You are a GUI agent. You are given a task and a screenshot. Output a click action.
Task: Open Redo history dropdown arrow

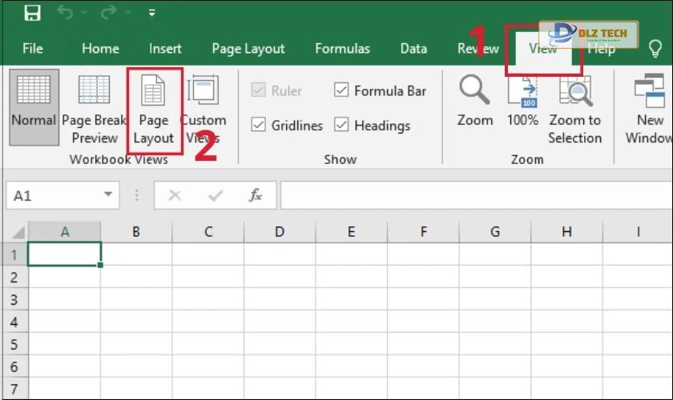tap(127, 13)
